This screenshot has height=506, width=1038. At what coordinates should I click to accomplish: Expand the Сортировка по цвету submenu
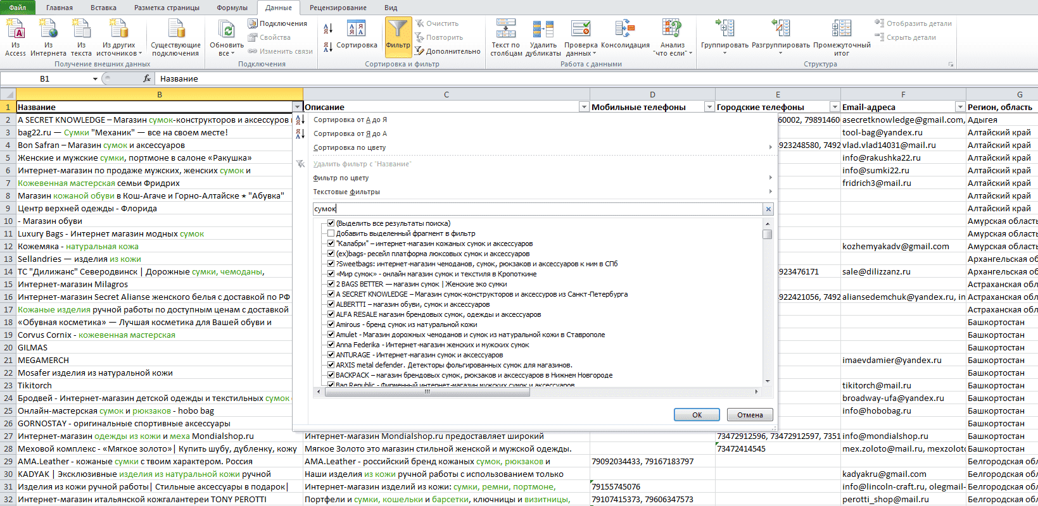tap(770, 147)
